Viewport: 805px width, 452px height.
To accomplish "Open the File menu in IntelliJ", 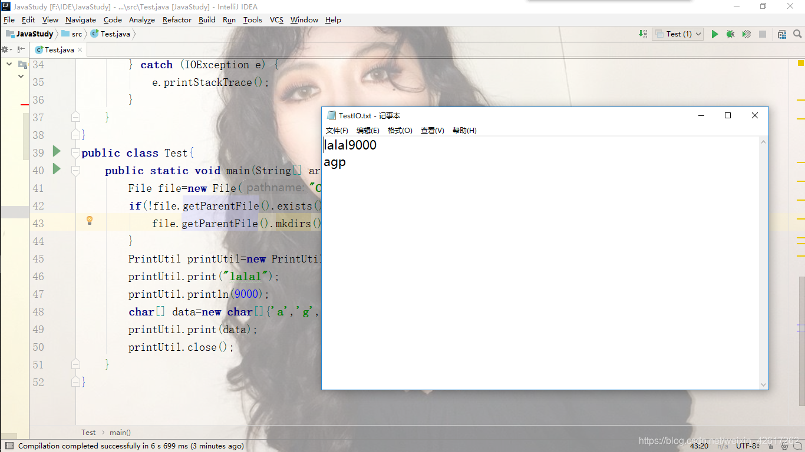I will [9, 19].
